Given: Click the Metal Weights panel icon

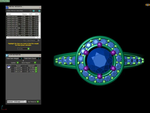Looking at the screenshot, I should (x=7, y=7).
